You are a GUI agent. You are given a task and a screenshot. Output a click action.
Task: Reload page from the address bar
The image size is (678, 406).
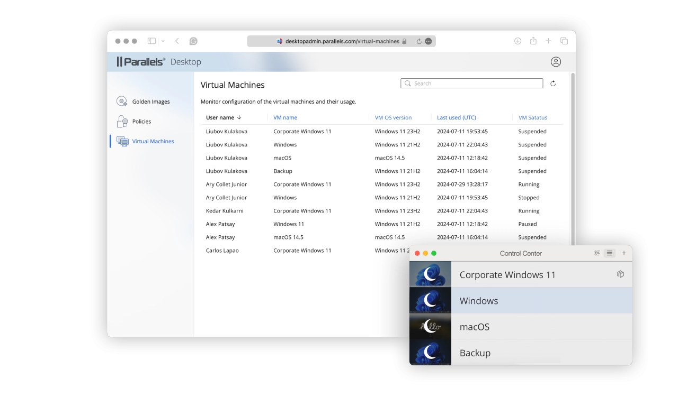pos(419,41)
